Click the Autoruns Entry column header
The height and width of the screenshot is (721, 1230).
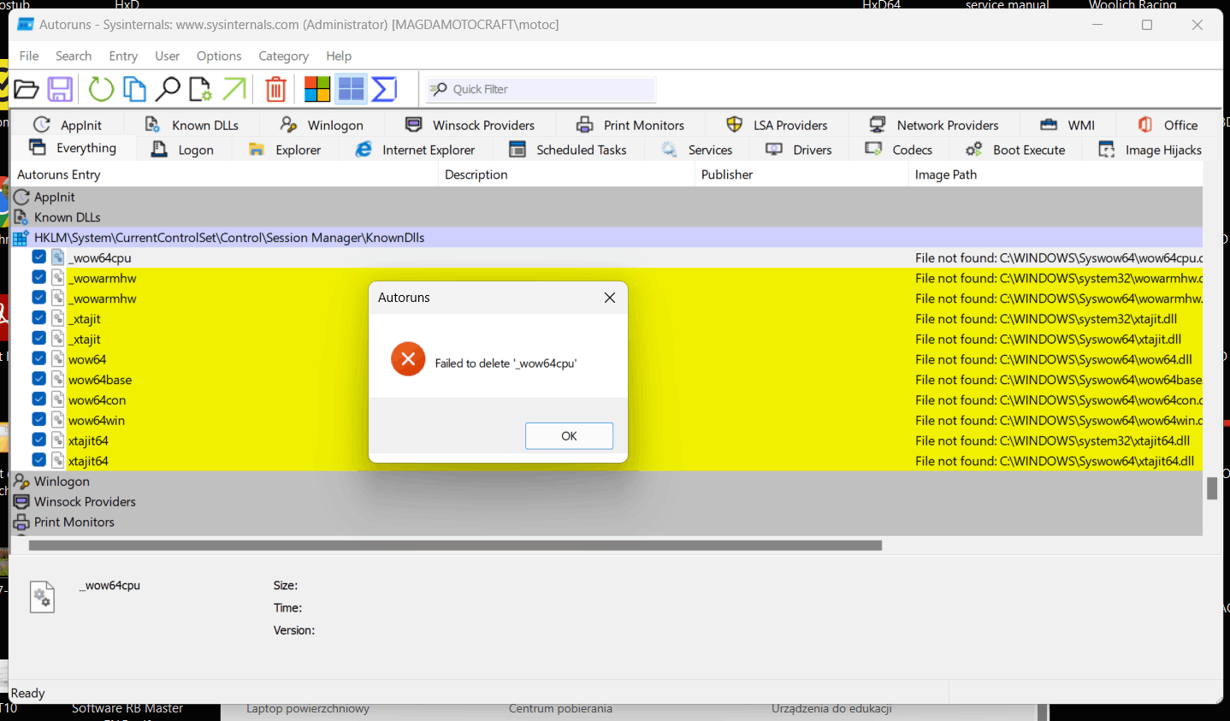click(226, 174)
